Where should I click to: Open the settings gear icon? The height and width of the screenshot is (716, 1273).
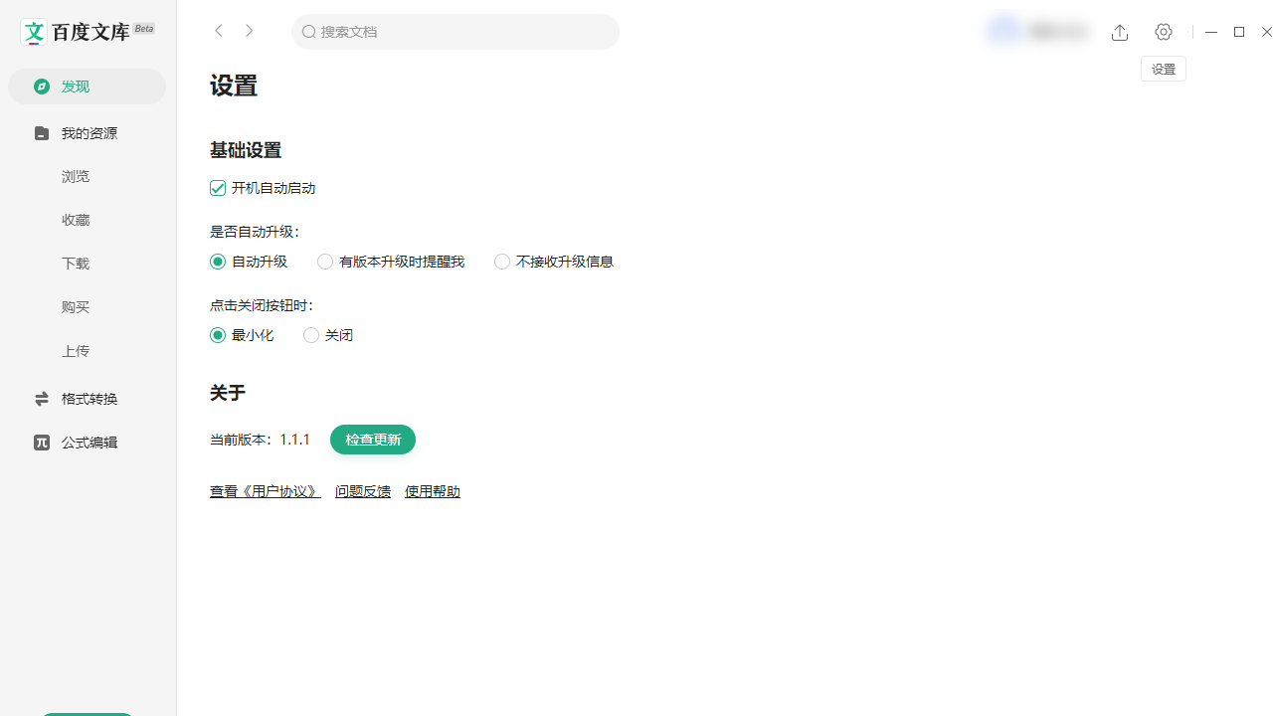click(x=1164, y=32)
